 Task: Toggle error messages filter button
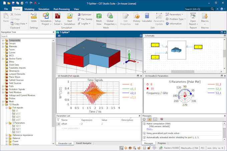144,119
